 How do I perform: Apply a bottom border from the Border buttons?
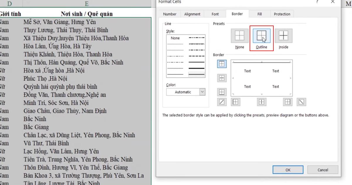(x=222, y=92)
